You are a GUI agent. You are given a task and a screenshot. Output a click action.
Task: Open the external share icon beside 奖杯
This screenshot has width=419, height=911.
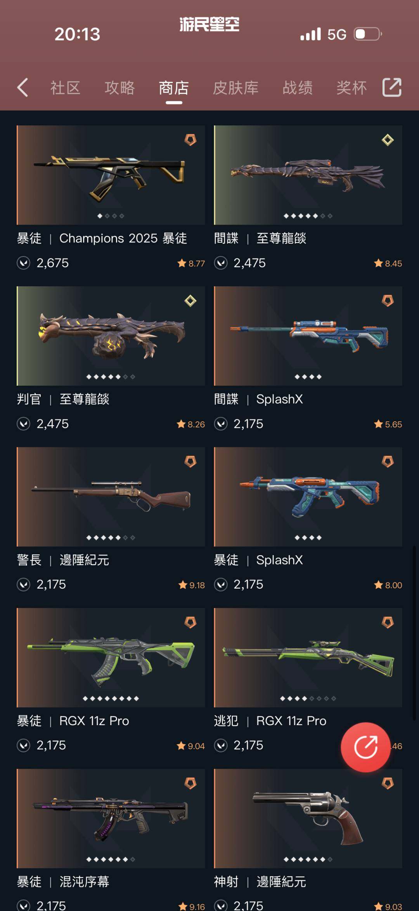(x=392, y=87)
